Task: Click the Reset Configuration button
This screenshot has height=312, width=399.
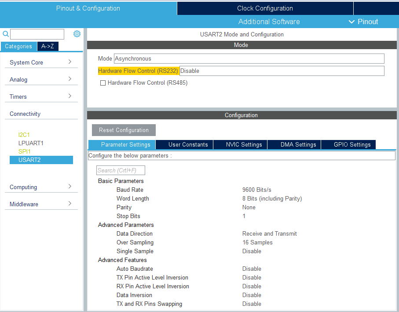Action: pyautogui.click(x=124, y=130)
